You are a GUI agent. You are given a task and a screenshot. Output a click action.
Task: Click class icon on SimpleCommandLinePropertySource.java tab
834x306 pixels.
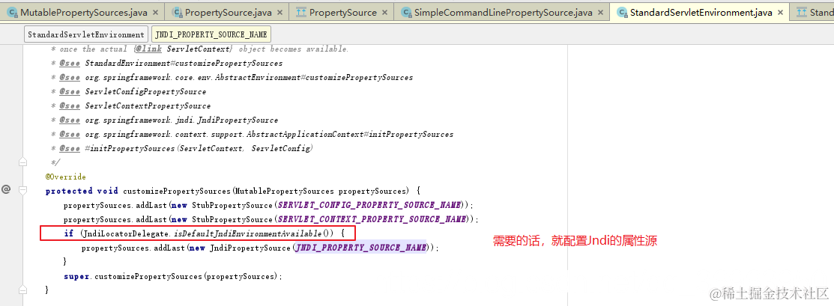coord(406,12)
